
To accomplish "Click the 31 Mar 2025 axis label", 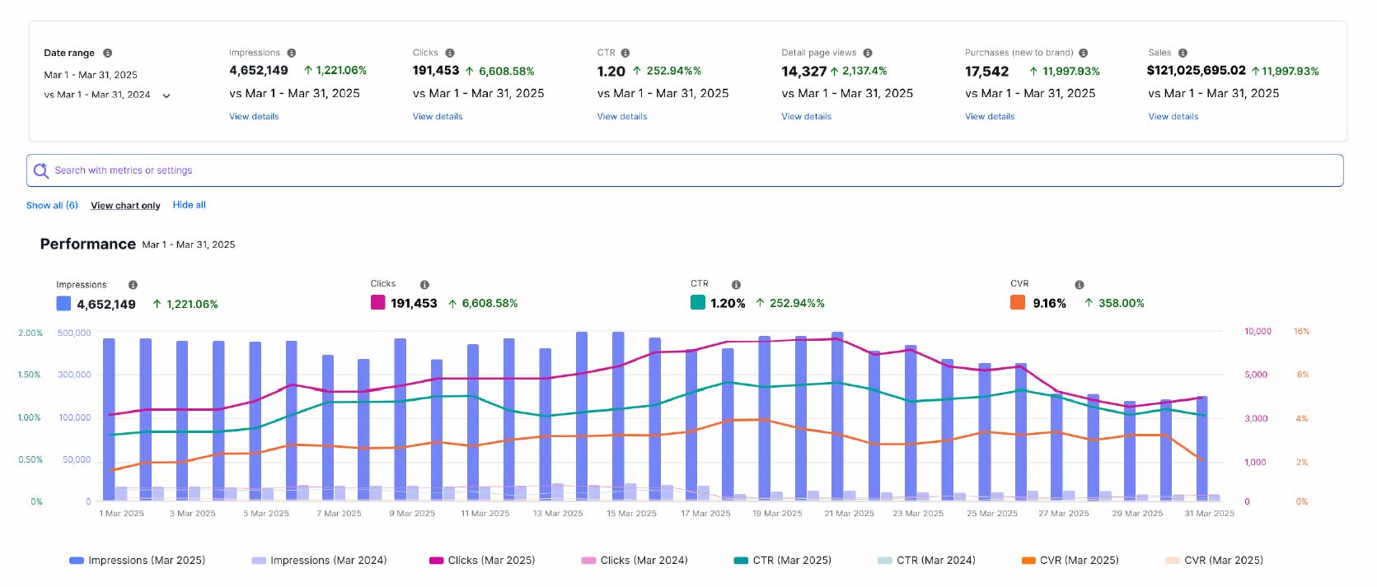I will coord(1210,514).
